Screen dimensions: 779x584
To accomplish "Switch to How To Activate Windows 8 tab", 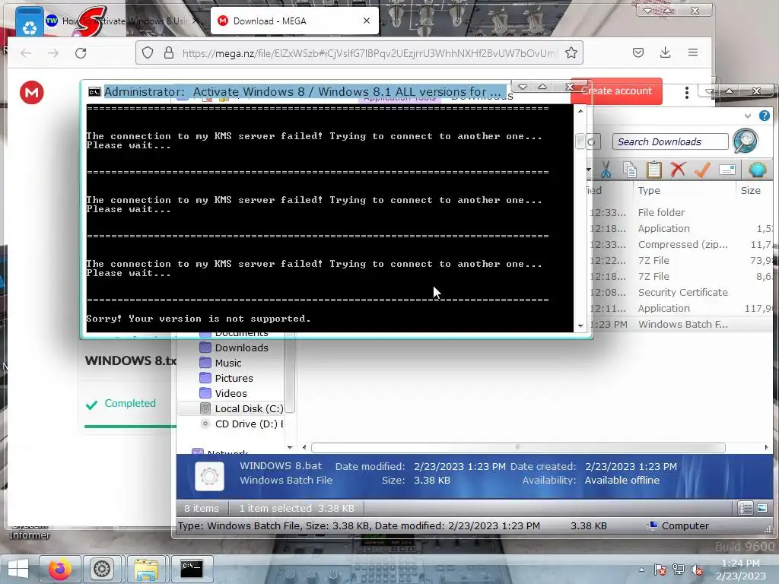I will pyautogui.click(x=124, y=21).
